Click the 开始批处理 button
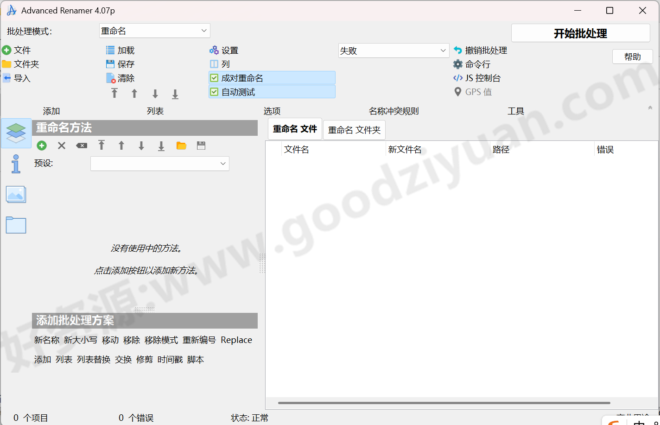Viewport: 660px width, 425px height. (x=580, y=32)
